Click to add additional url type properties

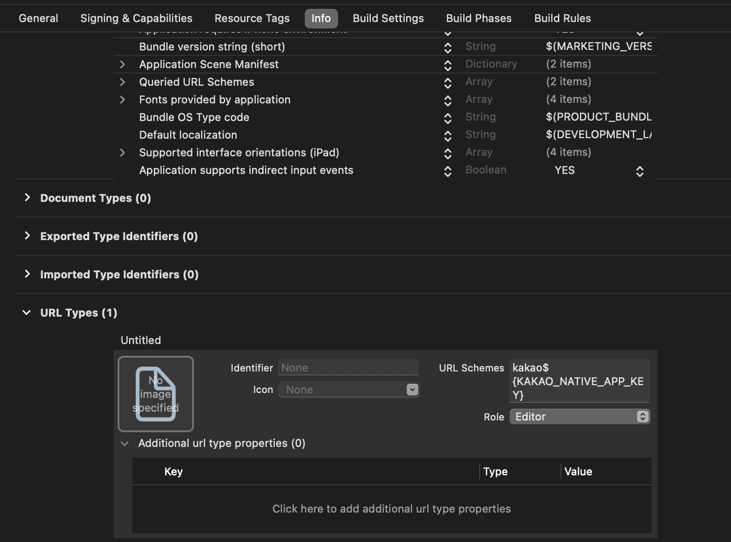tap(391, 509)
